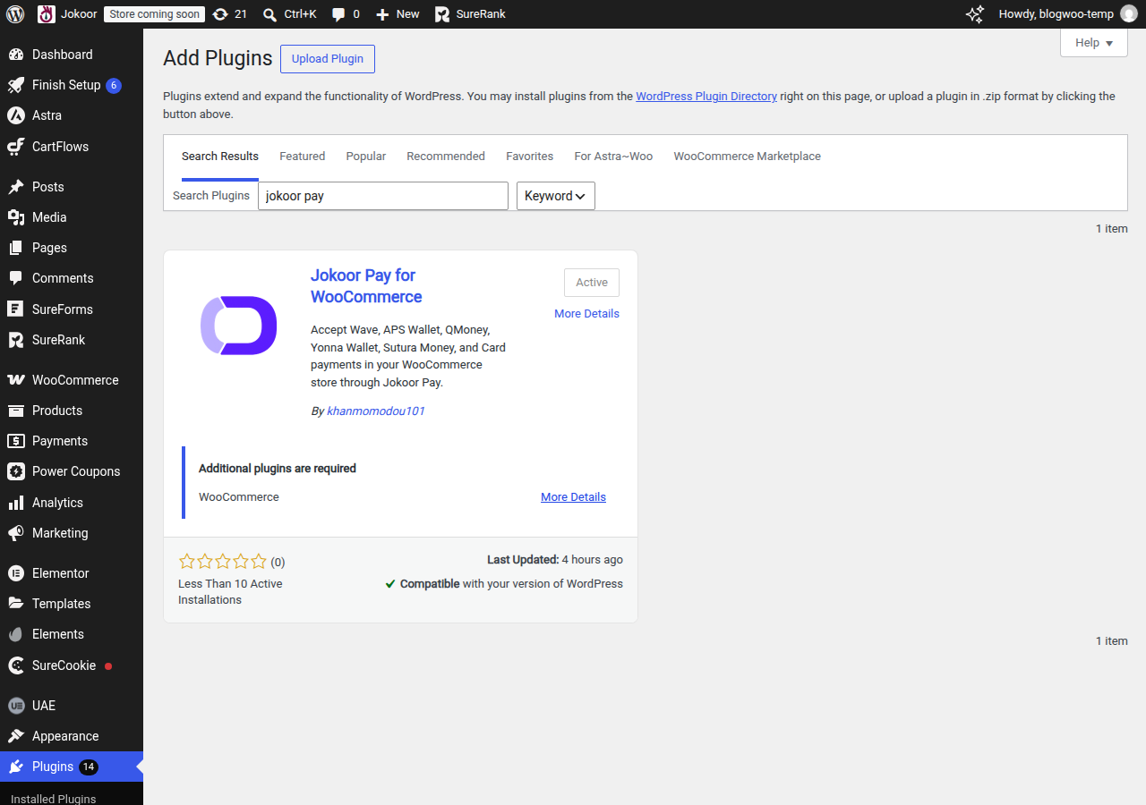Screen dimensions: 1146x805
Task: Click Store coming soon badge
Action: [155, 14]
